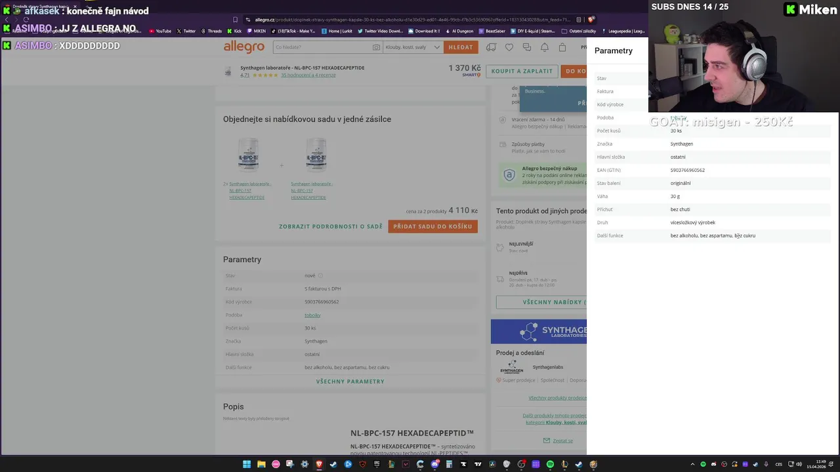
Task: Open Spotify from the taskbar
Action: pyautogui.click(x=550, y=464)
